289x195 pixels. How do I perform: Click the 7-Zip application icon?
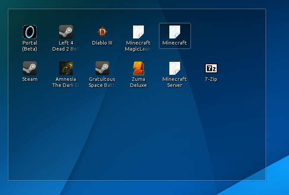pyautogui.click(x=211, y=68)
